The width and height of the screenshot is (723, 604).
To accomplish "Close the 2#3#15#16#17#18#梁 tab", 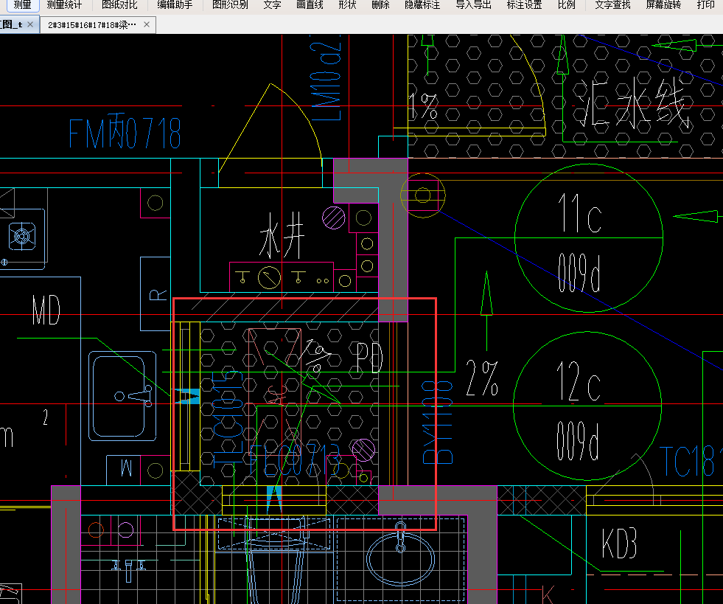I will pyautogui.click(x=147, y=24).
